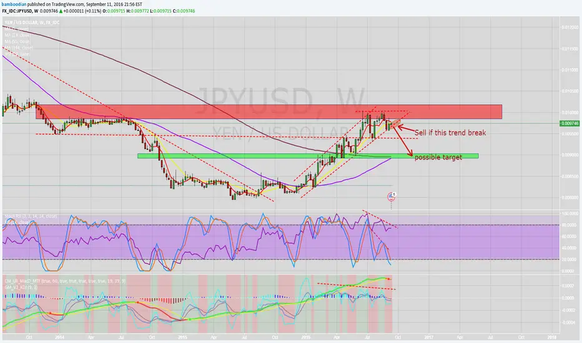Click the 0.009000 price axis label
582x343 pixels.
click(x=570, y=155)
